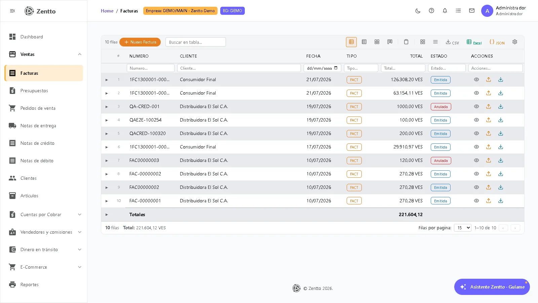This screenshot has width=538, height=303.
Task: Open Reportes in the sidebar
Action: 44,284
